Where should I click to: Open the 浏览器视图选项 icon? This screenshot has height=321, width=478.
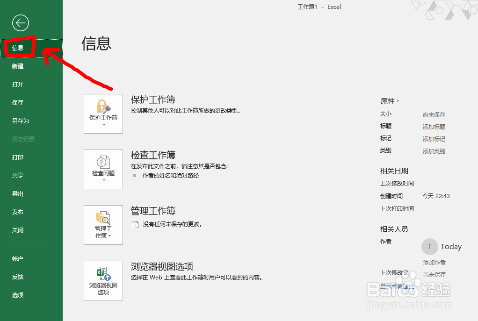tap(103, 278)
